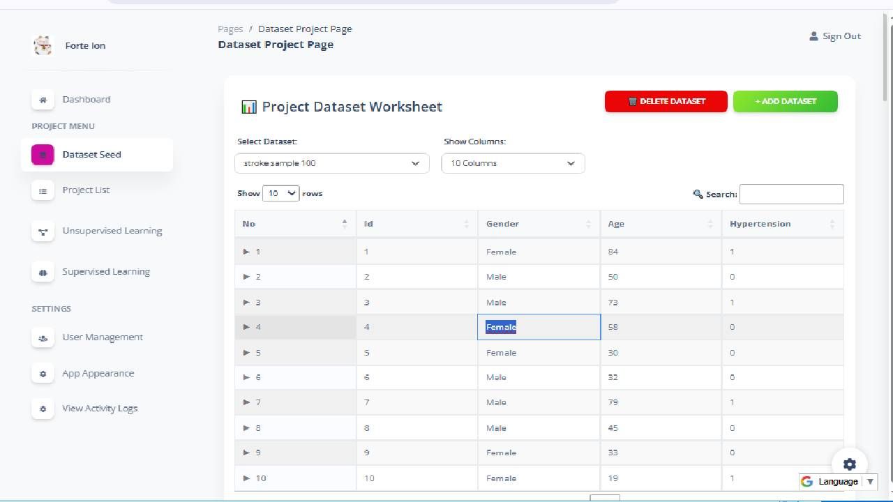
Task: Click the App Appearance gear icon
Action: (43, 374)
